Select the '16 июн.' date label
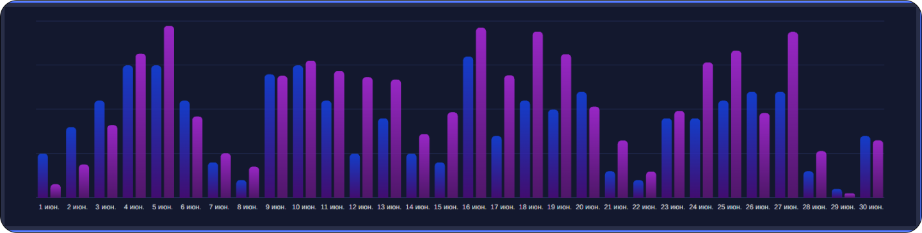Image resolution: width=922 pixels, height=233 pixels. (474, 207)
